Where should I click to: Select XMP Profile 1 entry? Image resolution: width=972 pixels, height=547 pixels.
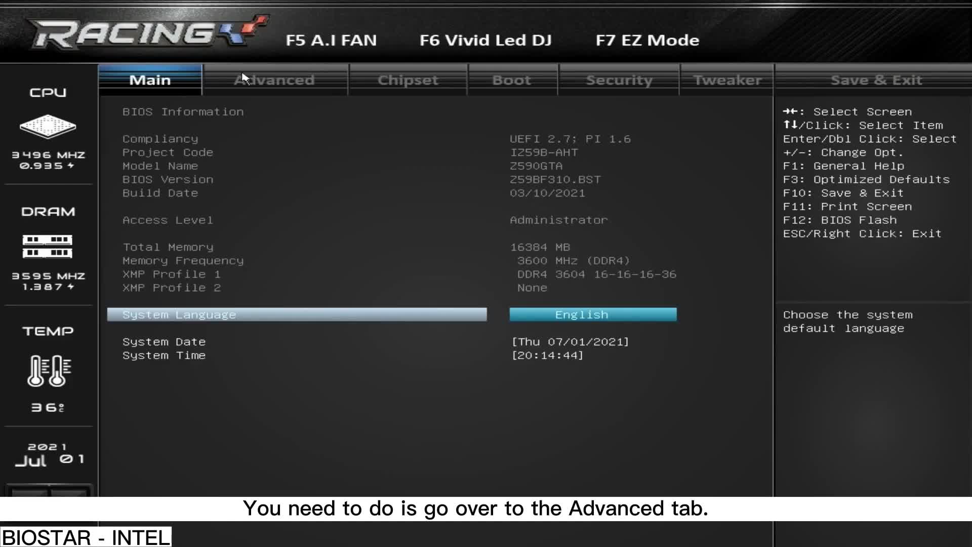pos(172,274)
